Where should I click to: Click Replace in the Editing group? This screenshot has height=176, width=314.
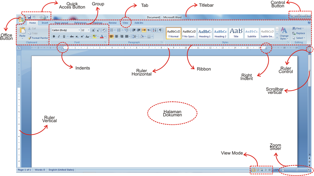point(299,33)
